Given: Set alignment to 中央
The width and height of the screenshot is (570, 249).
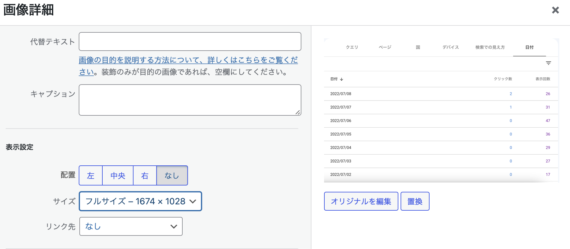Looking at the screenshot, I should [x=118, y=175].
